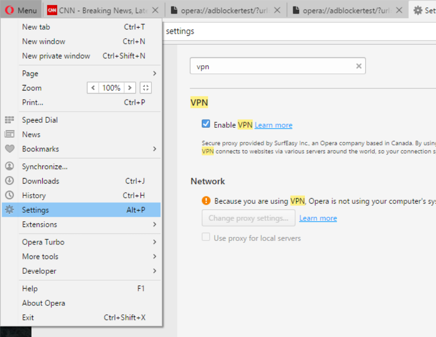The width and height of the screenshot is (436, 337).
Task: Click the Network section heading
Action: point(208,181)
